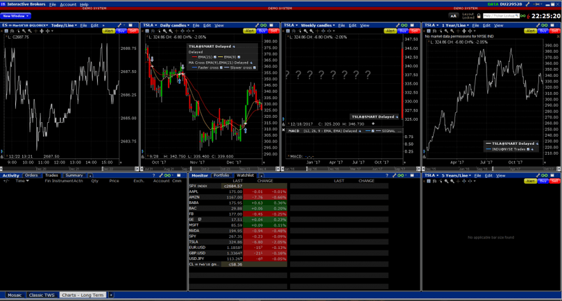This screenshot has width=562, height=301.
Task: Click the wrench configure icon on TSLA Daily chart
Action: tap(257, 25)
